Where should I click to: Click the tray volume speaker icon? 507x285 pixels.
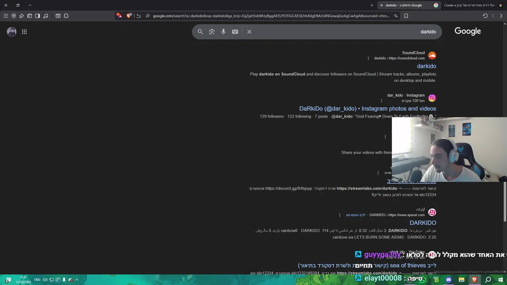tap(45, 280)
